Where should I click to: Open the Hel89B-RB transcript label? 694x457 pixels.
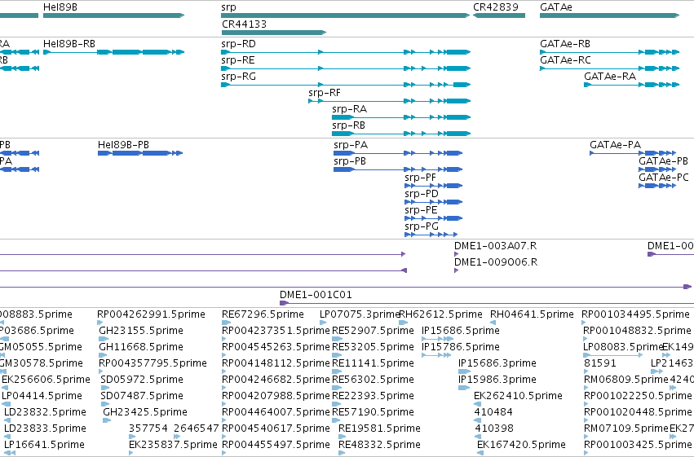coord(69,44)
